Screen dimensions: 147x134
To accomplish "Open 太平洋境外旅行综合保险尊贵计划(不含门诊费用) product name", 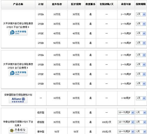I will click(x=18, y=25).
